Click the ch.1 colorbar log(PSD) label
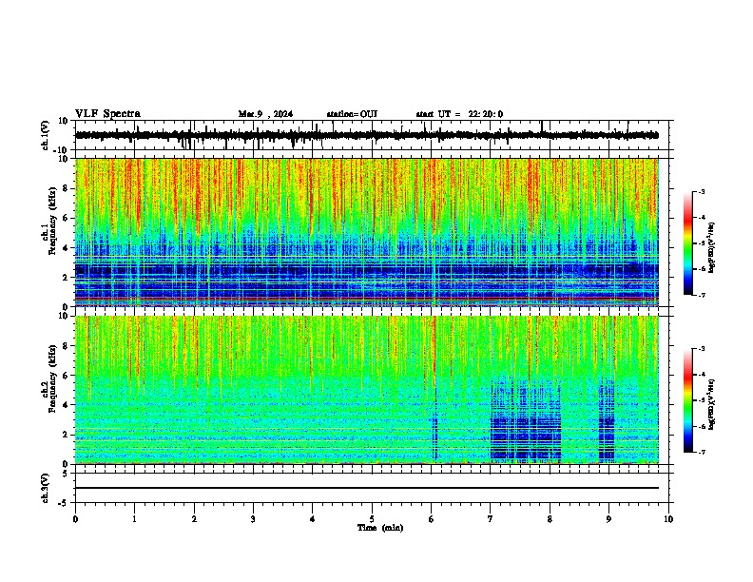Screen dimensions: 753x582 [x=711, y=247]
